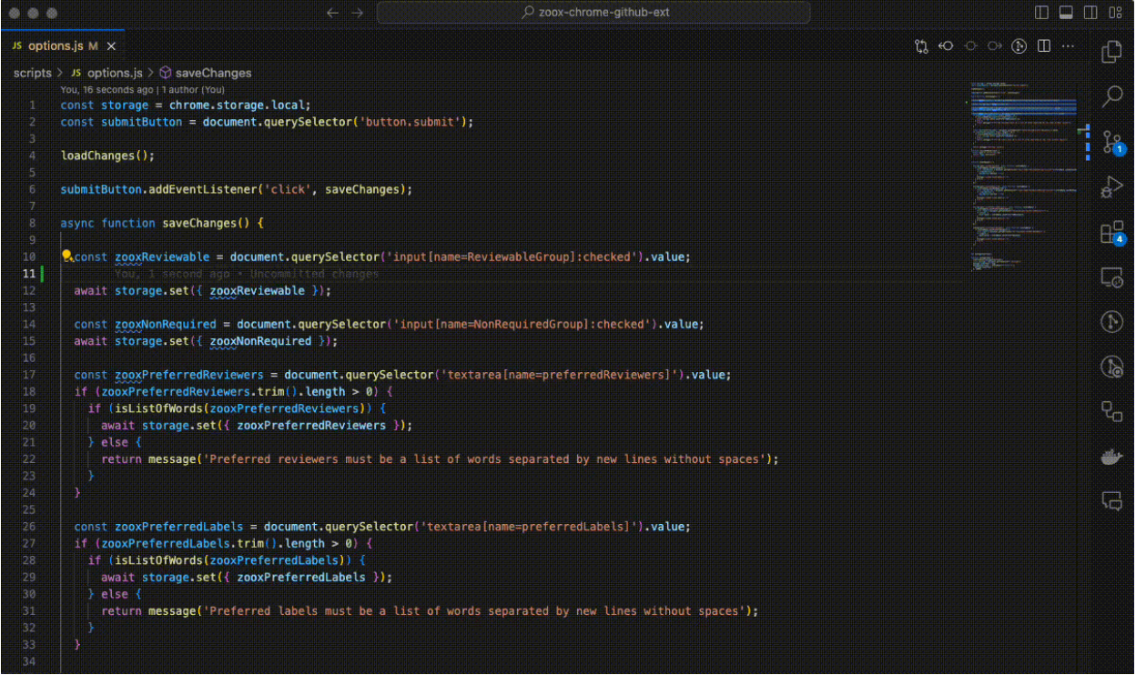Screen dimensions: 1136x675
Task: Click the green added-line gutter marker
Action: 43,274
